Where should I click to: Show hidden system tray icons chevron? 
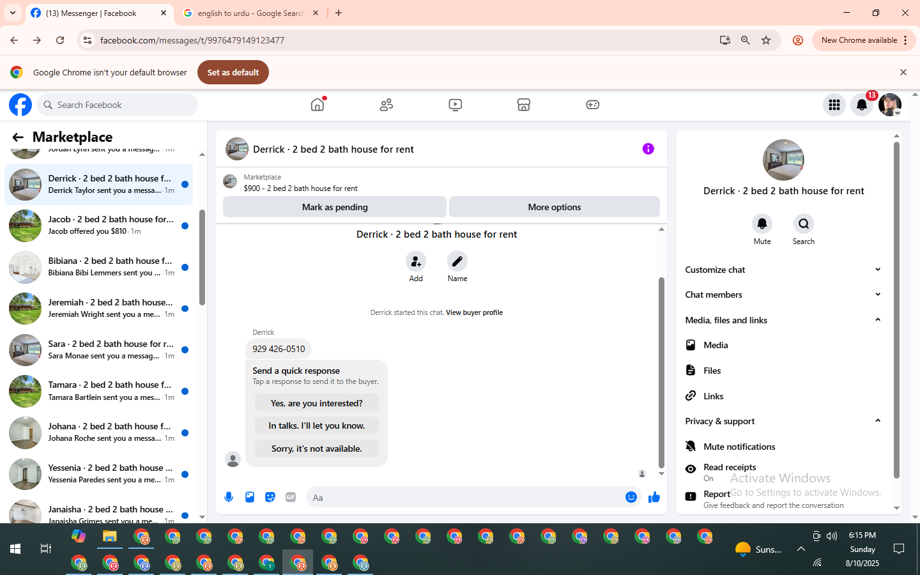click(801, 549)
